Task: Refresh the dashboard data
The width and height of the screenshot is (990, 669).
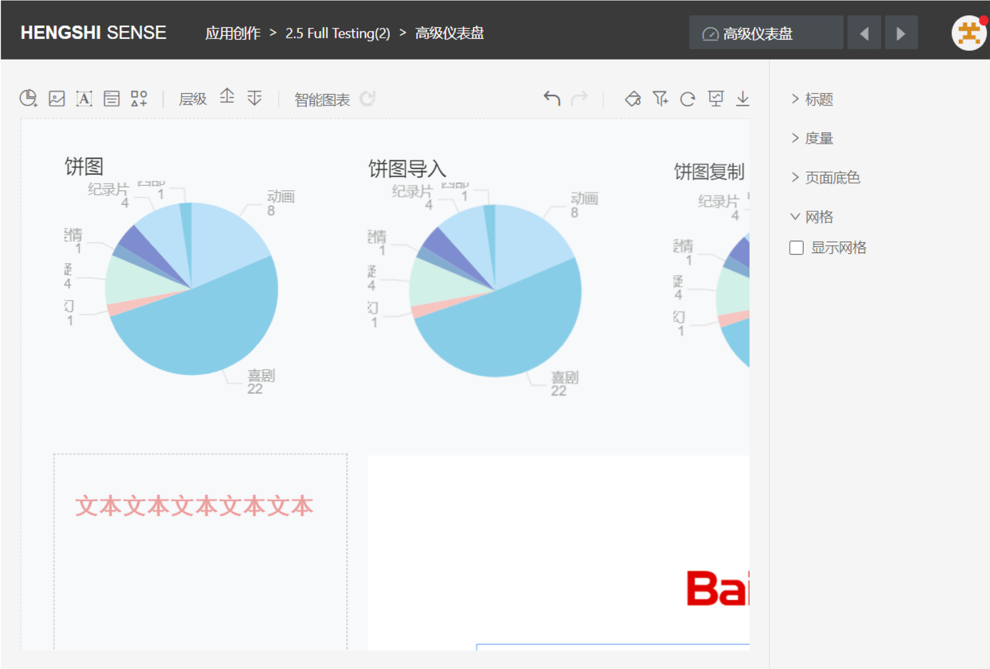Action: tap(688, 98)
